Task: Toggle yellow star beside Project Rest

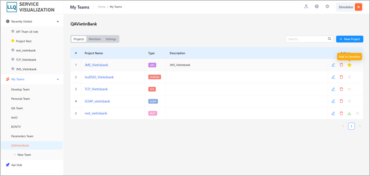Action: (x=13, y=41)
